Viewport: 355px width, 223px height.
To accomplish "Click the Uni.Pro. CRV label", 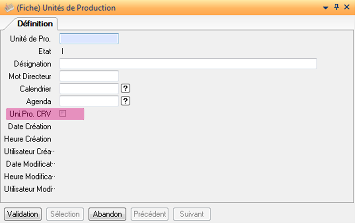I will 31,114.
